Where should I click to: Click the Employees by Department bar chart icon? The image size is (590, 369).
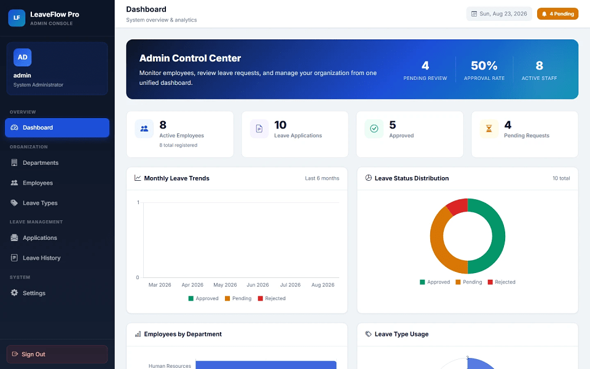click(x=138, y=334)
